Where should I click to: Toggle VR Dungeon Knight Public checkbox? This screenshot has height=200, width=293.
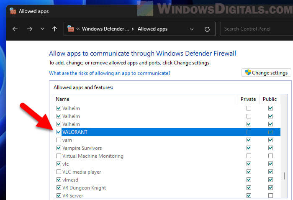click(270, 187)
